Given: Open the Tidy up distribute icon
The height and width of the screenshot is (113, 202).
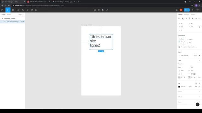Looking at the screenshot, I should [199, 18].
